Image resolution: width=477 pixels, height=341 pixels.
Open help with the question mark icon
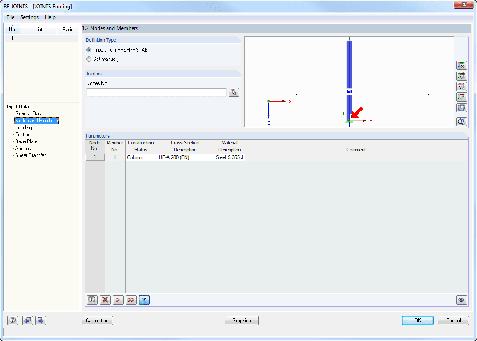tap(13, 320)
